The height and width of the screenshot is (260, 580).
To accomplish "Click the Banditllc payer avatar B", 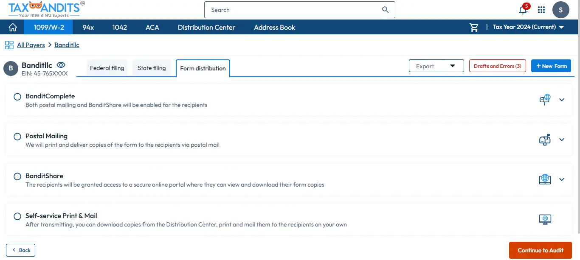I will [x=11, y=68].
